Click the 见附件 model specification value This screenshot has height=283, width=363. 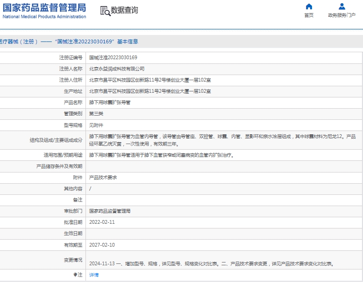click(x=96, y=125)
